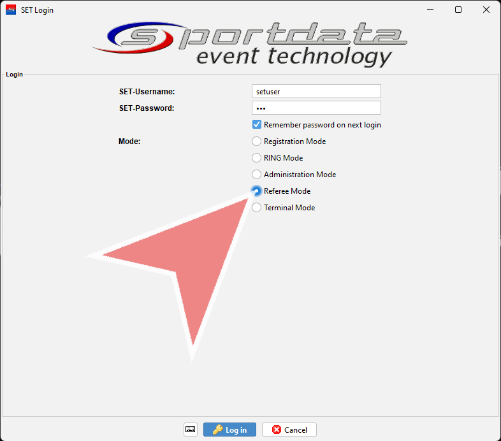Click the SET Login title bar text
The height and width of the screenshot is (441, 501).
pos(37,10)
